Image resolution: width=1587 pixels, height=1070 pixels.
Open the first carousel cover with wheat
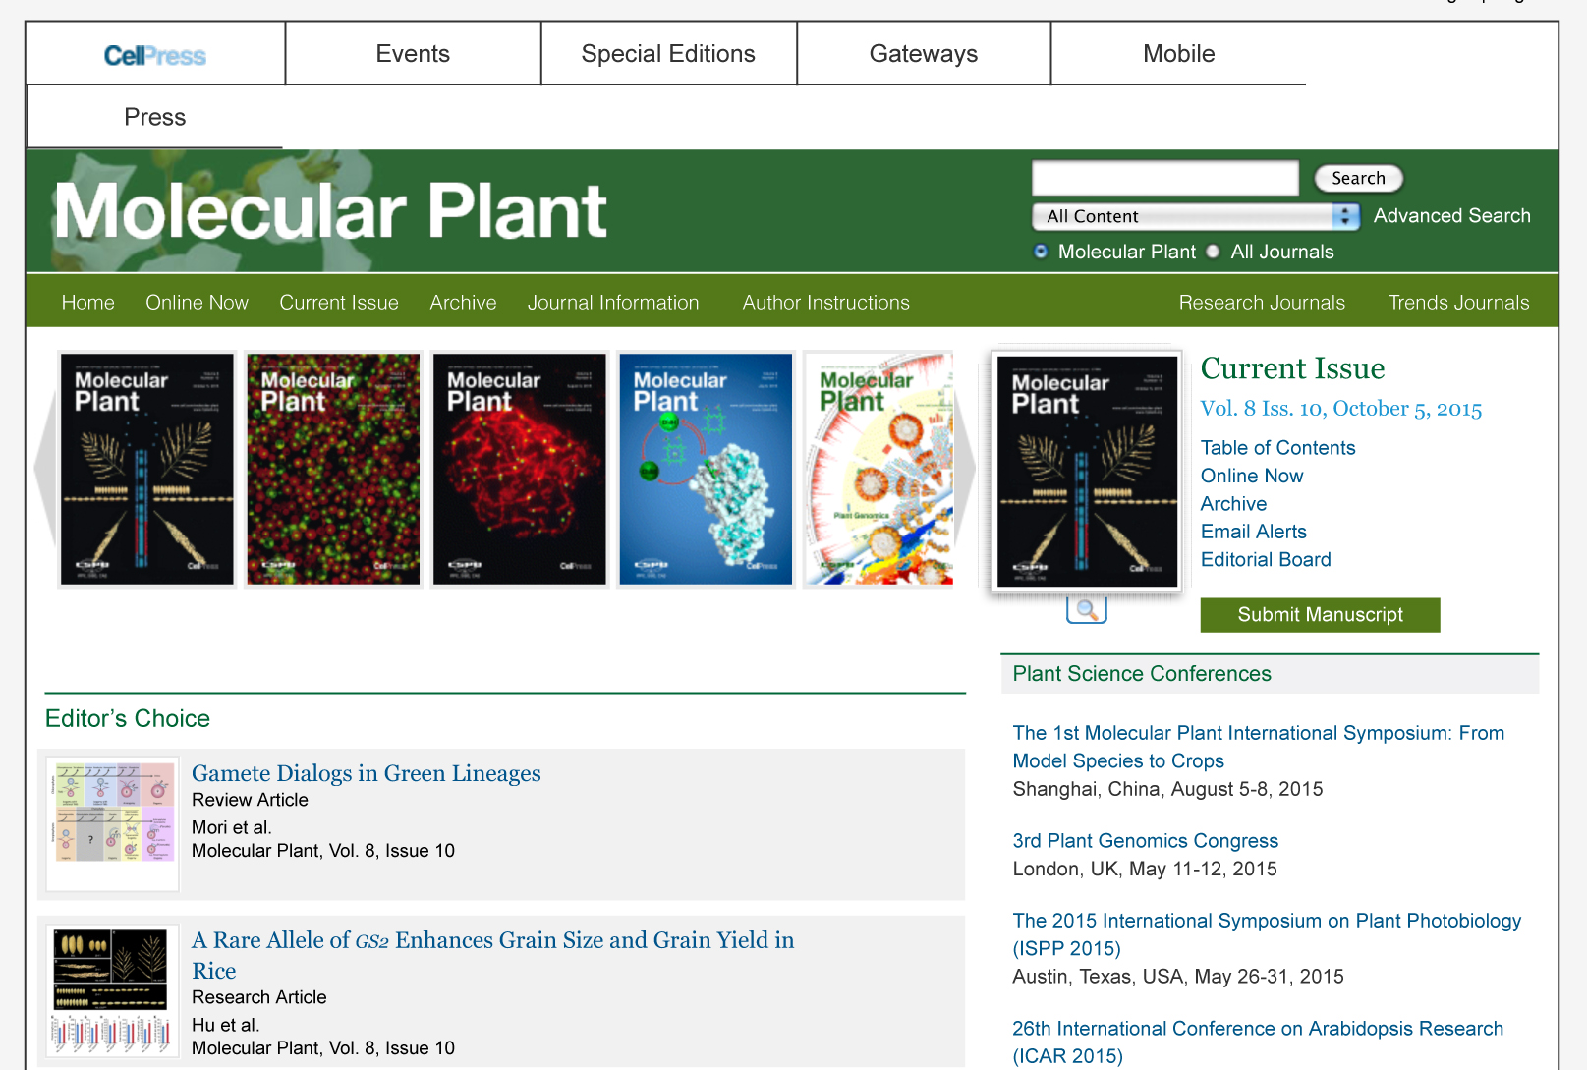[x=147, y=469]
